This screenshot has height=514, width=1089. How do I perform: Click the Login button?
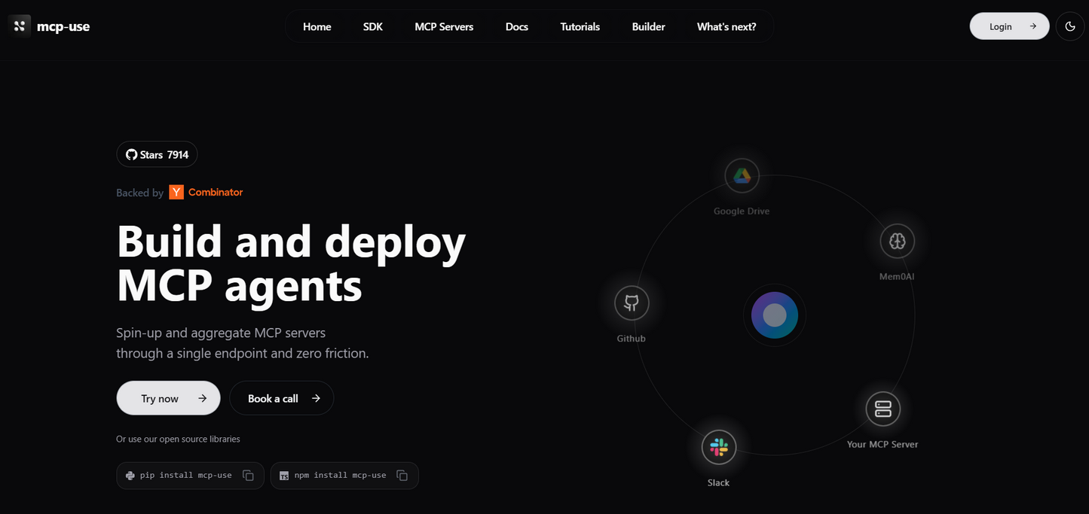point(1008,26)
